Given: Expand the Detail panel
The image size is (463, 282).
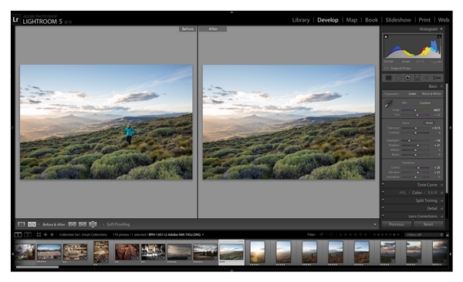Looking at the screenshot, I should (441, 209).
